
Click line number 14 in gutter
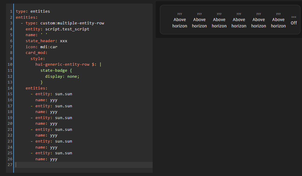point(10,88)
